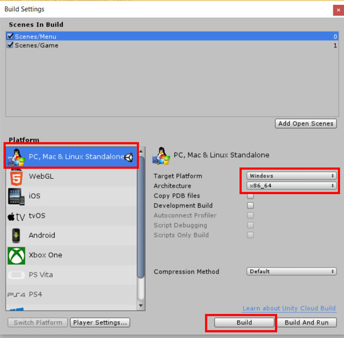This screenshot has height=338, width=344.
Task: Click the Build And Run button
Action: 307,323
